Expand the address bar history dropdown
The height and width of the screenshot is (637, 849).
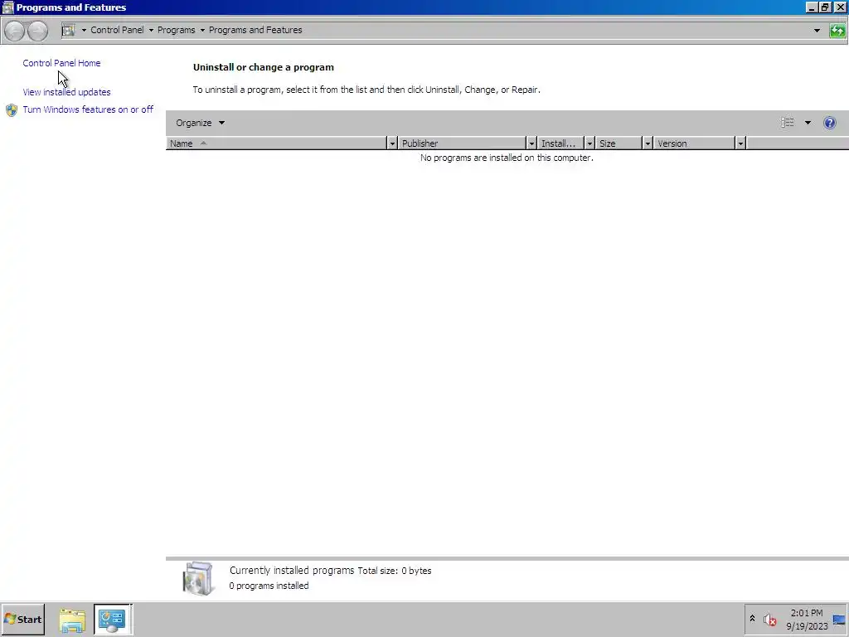(817, 31)
